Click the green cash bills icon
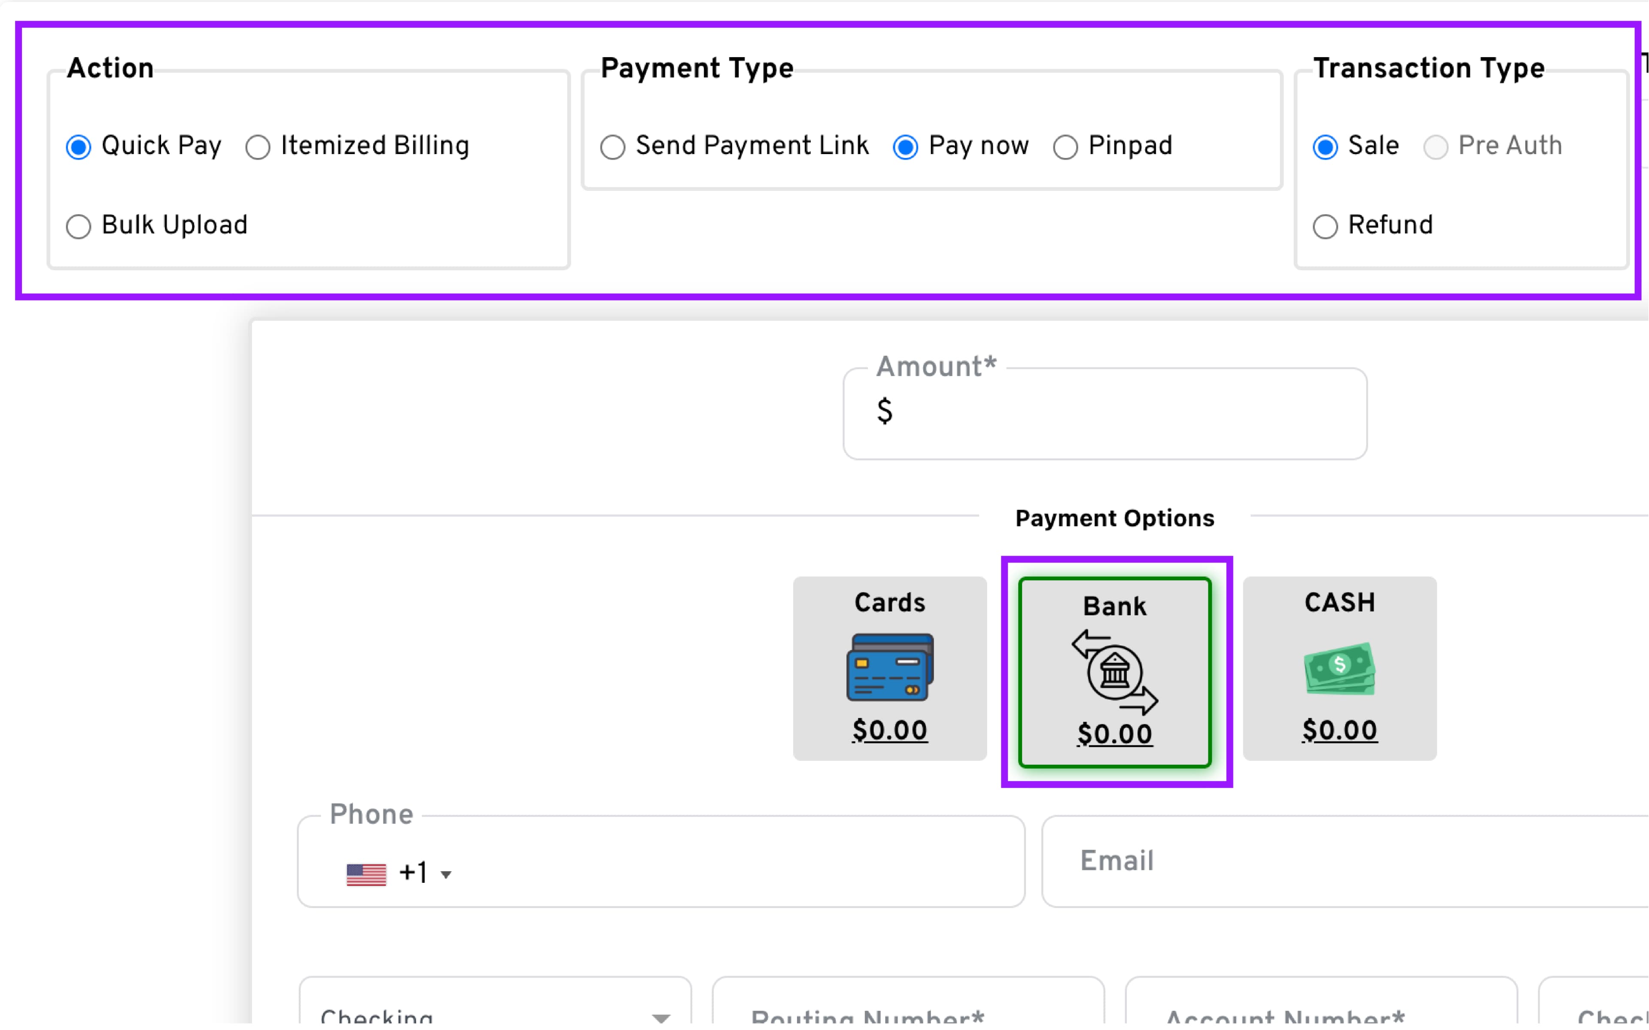1649x1030 pixels. point(1340,668)
